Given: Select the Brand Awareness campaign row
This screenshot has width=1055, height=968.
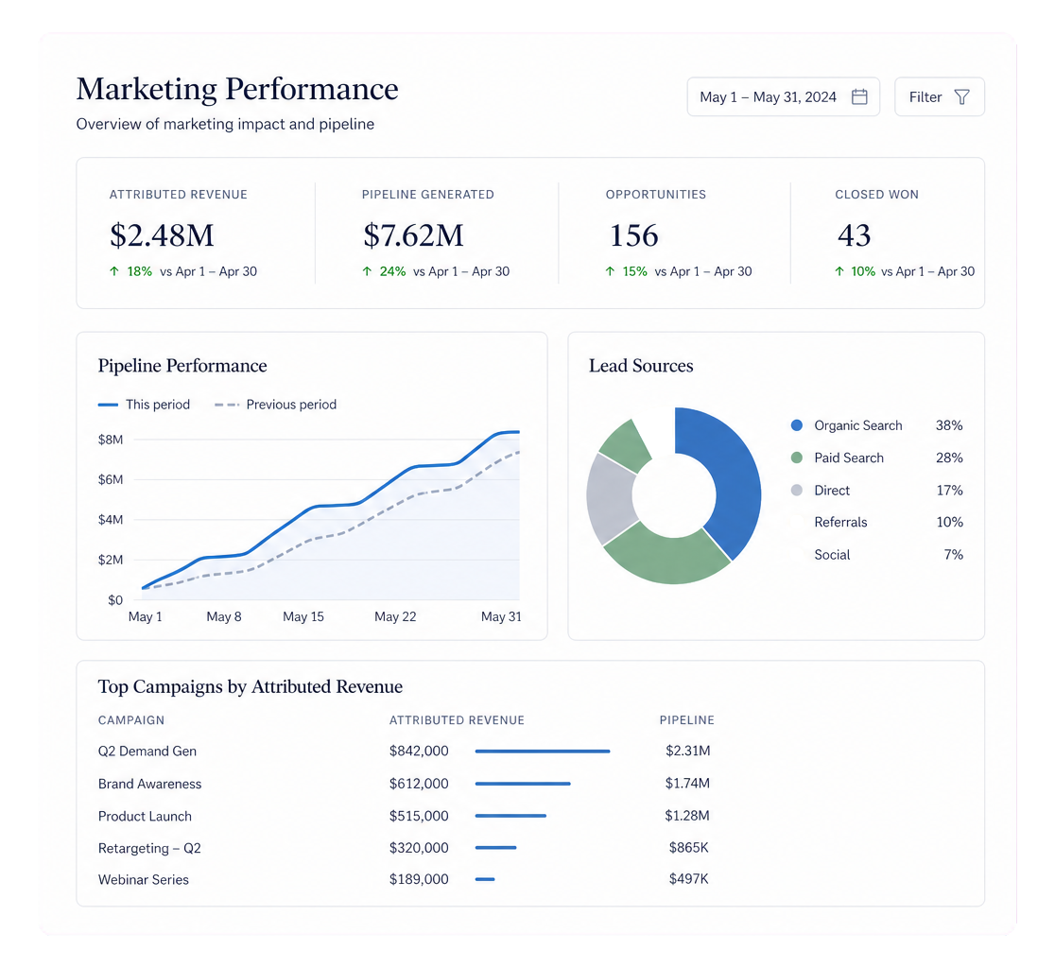Looking at the screenshot, I should (x=406, y=783).
